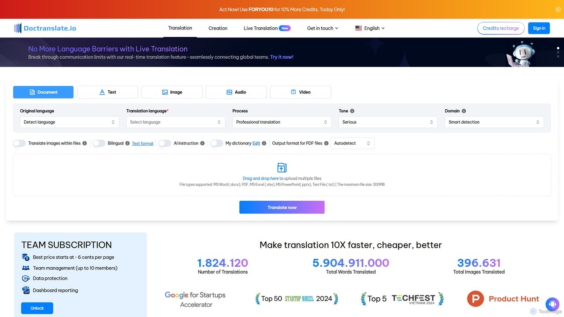This screenshot has height=317, width=564.
Task: Click the Translate now button
Action: click(x=282, y=207)
